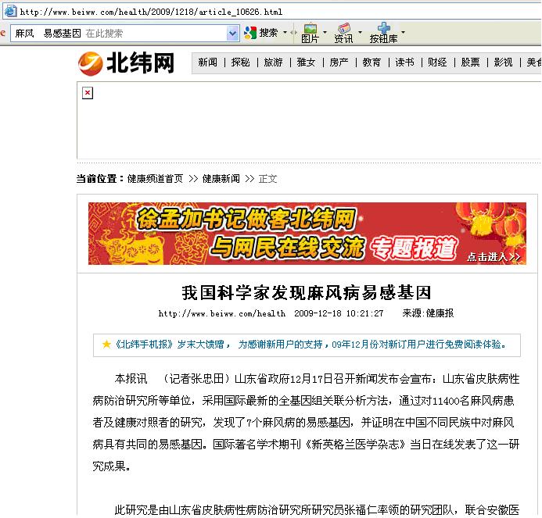542x518 pixels.
Task: Open the 旅游 navigation tab
Action: coord(273,63)
